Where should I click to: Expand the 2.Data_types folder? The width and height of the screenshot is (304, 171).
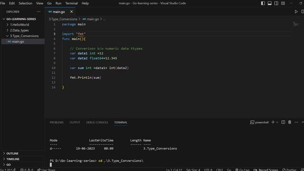point(19,30)
